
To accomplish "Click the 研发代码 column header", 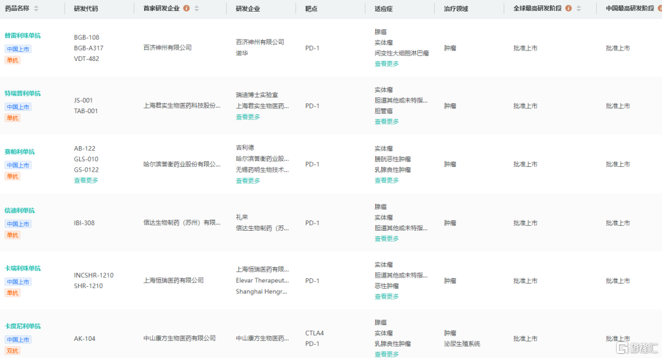I will tap(86, 9).
